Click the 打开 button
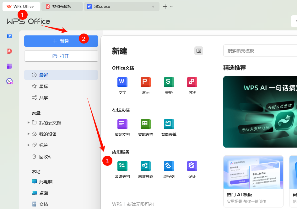This screenshot has width=297, height=209. 61,56
